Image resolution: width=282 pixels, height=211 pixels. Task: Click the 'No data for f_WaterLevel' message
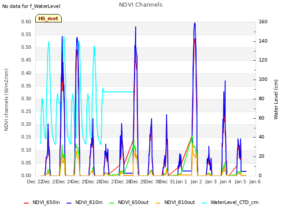31,6
